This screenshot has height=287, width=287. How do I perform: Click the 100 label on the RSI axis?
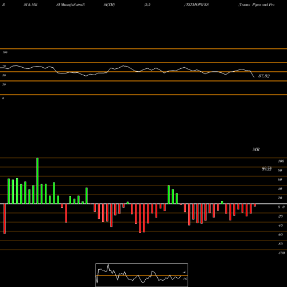[5, 52]
